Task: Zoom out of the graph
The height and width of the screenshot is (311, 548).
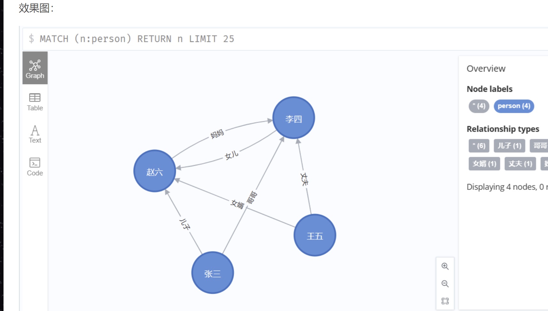Action: [445, 284]
